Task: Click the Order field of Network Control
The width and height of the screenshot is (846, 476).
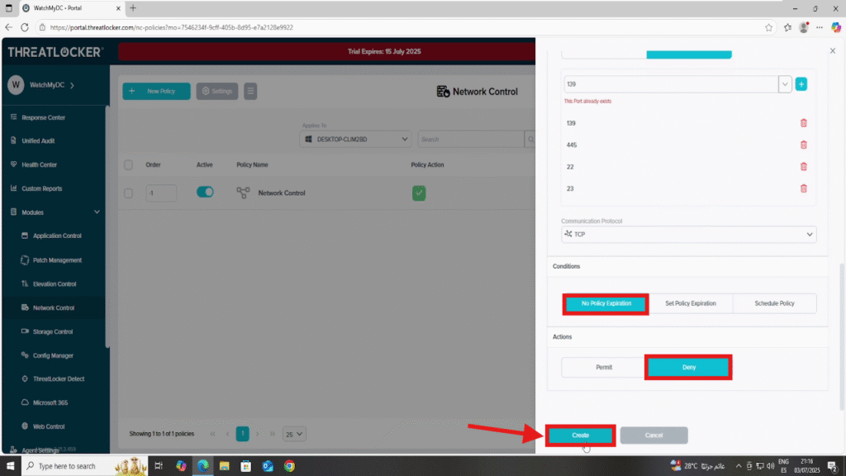Action: 161,193
